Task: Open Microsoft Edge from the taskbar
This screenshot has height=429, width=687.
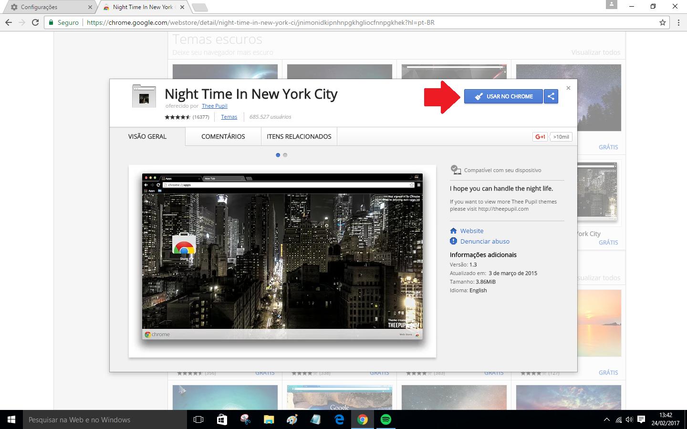Action: click(339, 419)
